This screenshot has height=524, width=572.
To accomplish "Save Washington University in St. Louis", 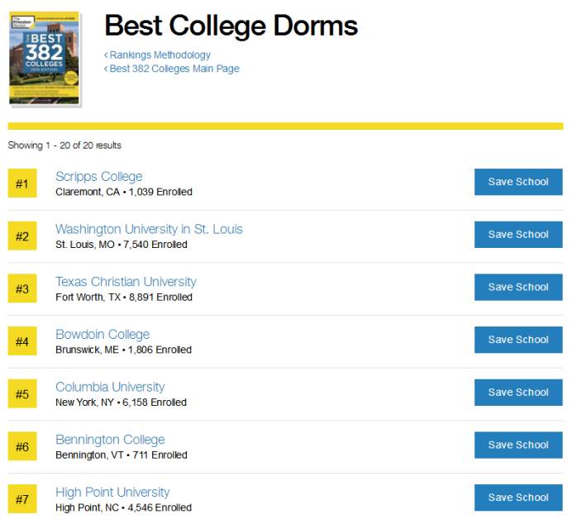I will [x=518, y=235].
